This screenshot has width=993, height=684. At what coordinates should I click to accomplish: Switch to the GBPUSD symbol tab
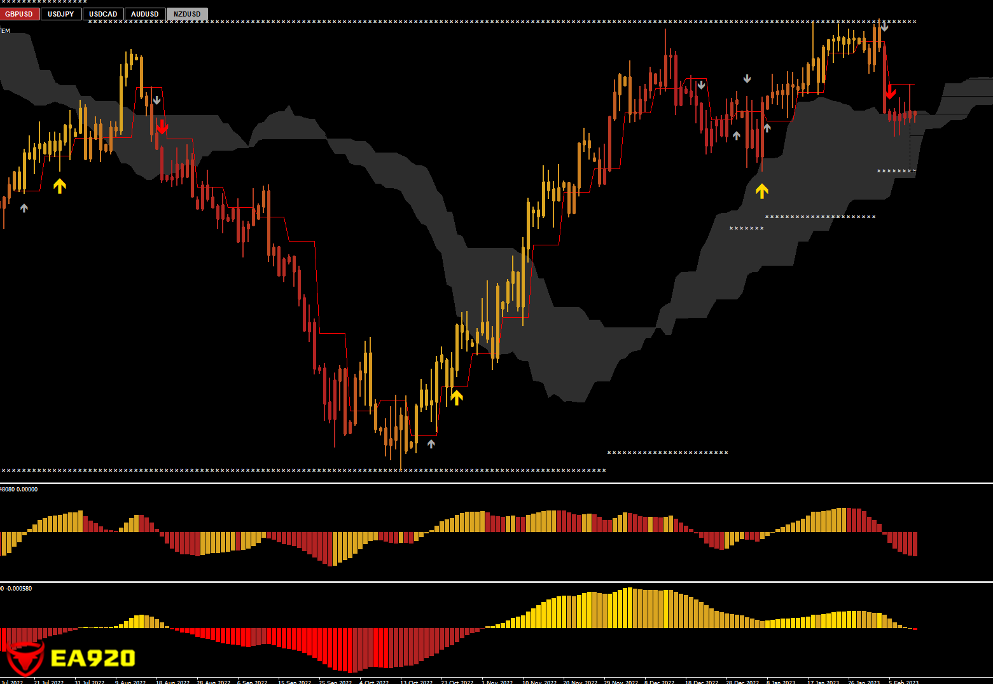(19, 14)
